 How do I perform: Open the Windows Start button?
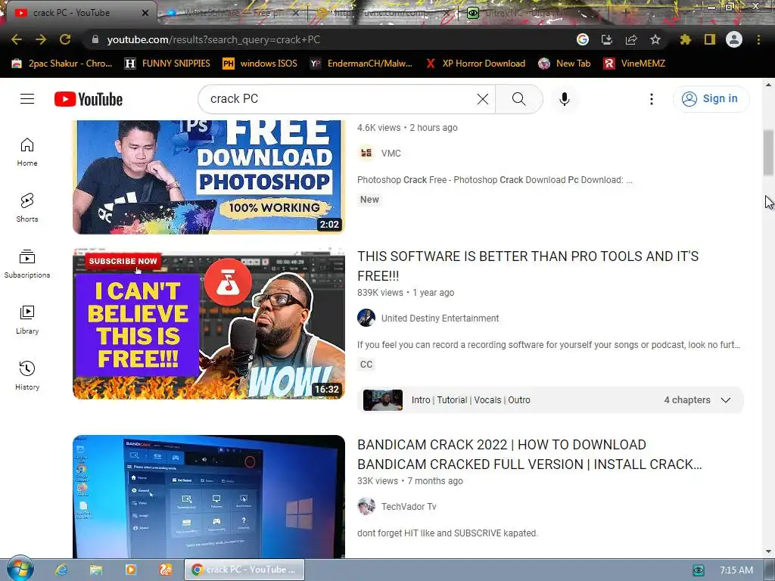[20, 569]
